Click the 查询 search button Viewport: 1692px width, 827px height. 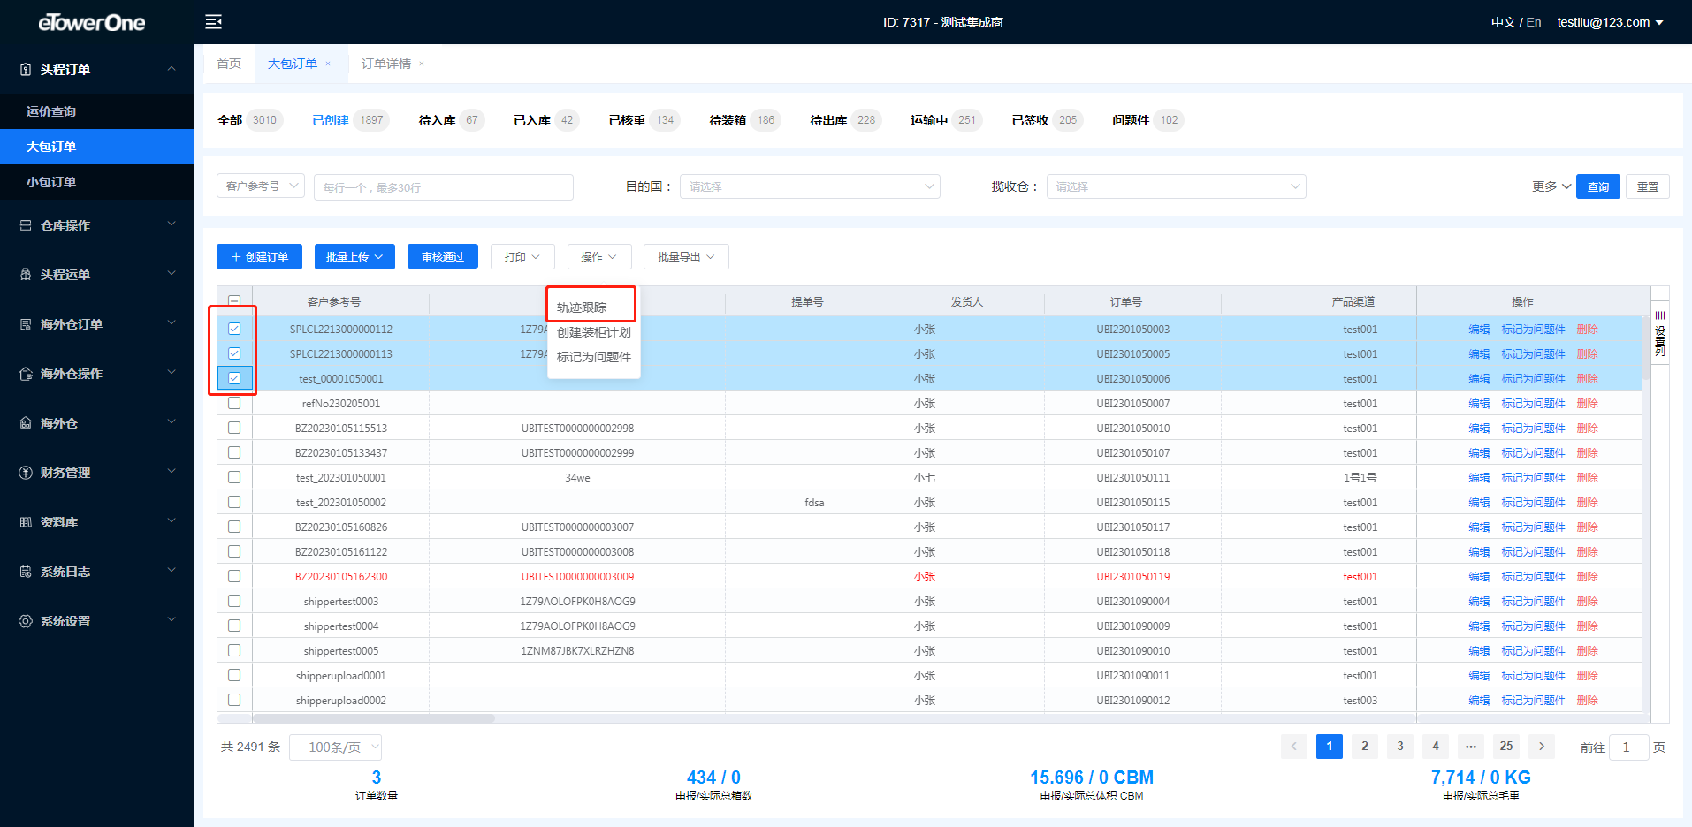pos(1597,186)
